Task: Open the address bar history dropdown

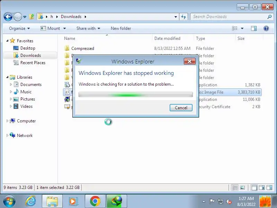Action: pyautogui.click(x=176, y=17)
